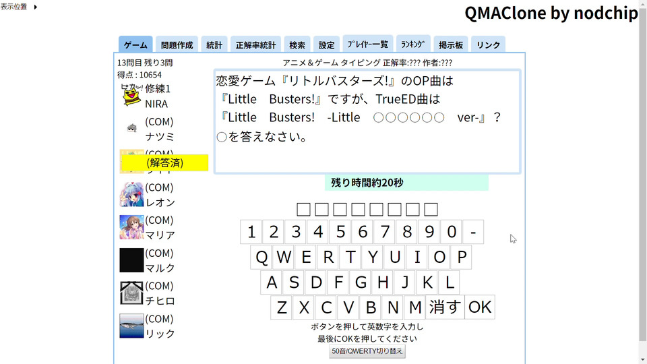Tap the F key
The width and height of the screenshot is (647, 364).
point(338,282)
